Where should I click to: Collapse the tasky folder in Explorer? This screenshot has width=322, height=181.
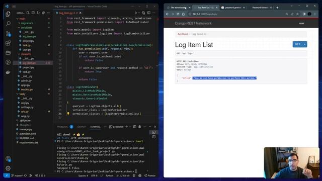pyautogui.click(x=22, y=94)
